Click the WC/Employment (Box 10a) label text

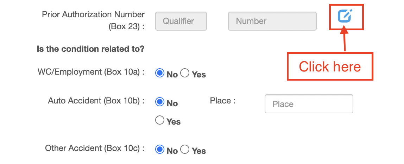pyautogui.click(x=91, y=72)
